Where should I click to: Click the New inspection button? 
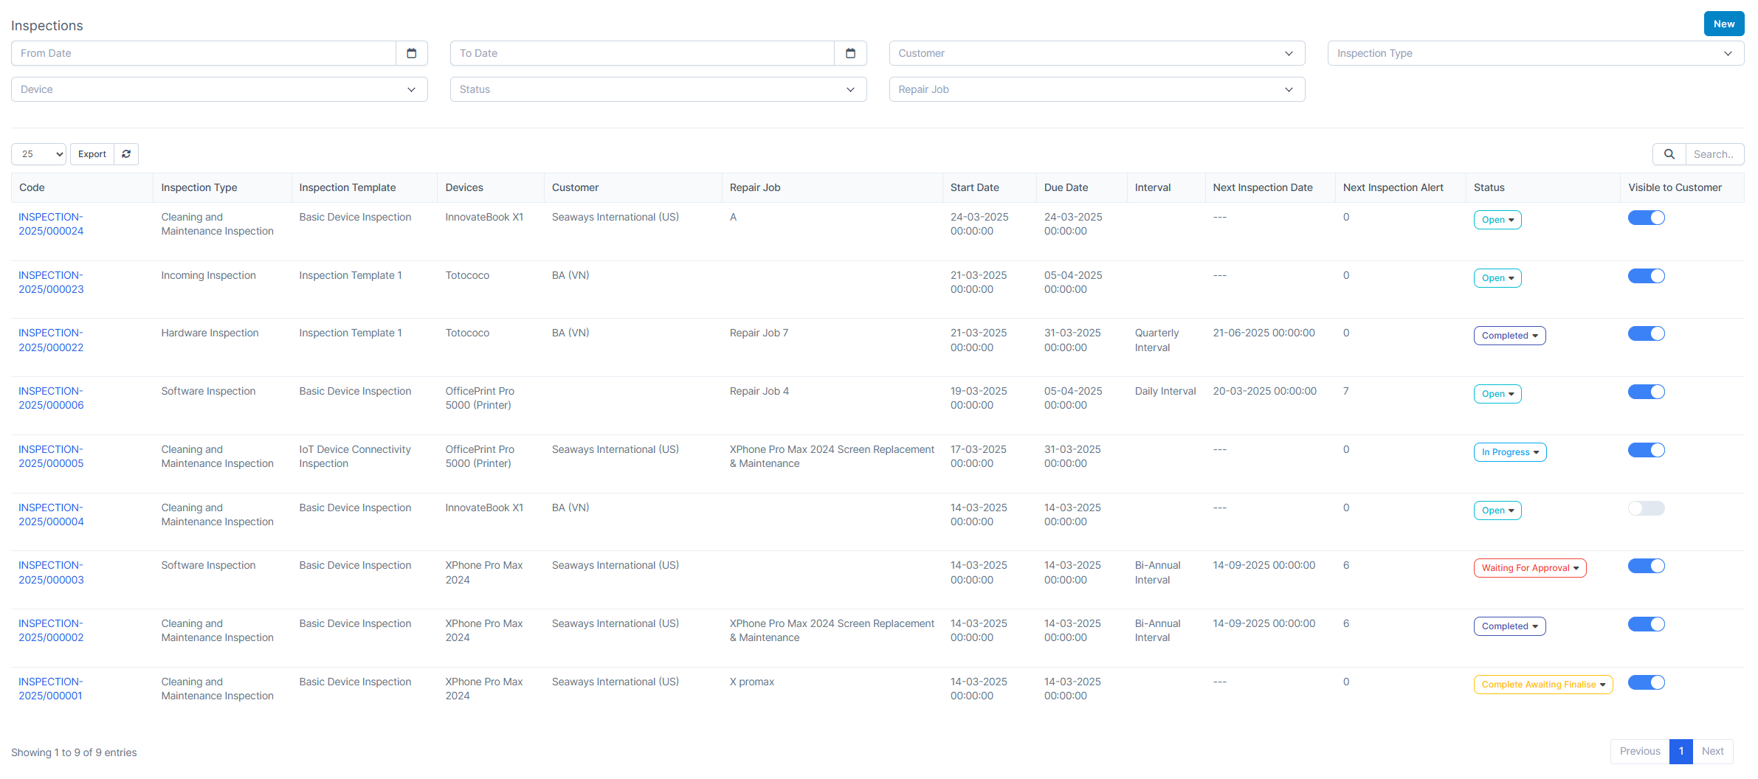(x=1723, y=24)
